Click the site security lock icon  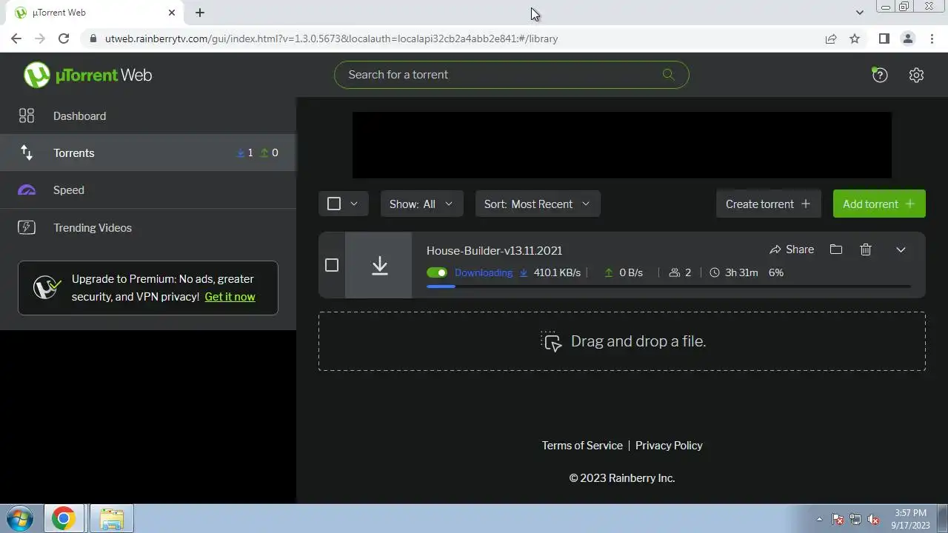click(93, 38)
